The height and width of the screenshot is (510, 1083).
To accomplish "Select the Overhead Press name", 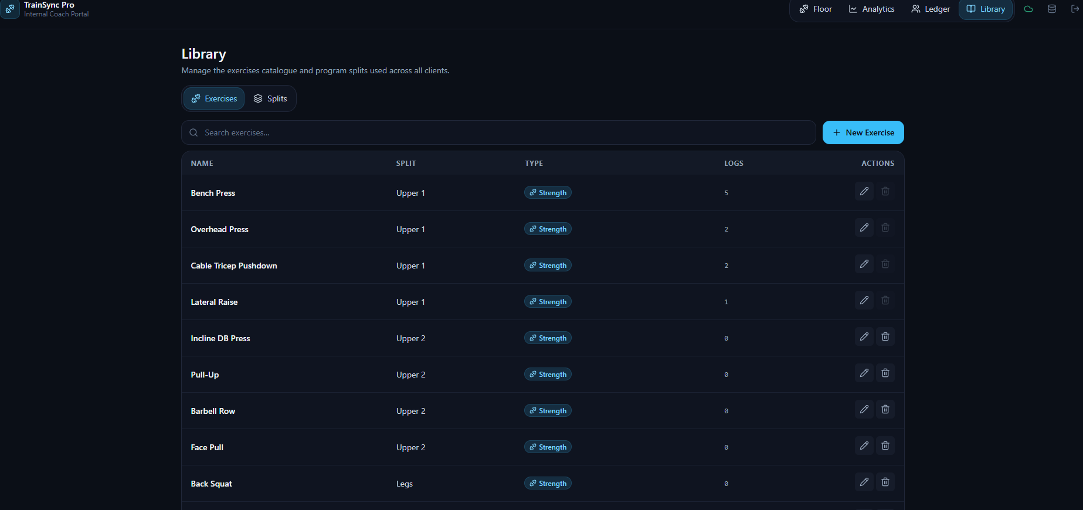I will [219, 229].
